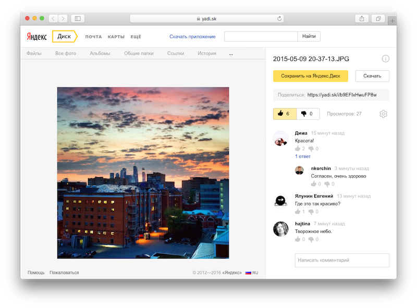
Task: Expand the '...' more tabs menu
Action: point(231,54)
